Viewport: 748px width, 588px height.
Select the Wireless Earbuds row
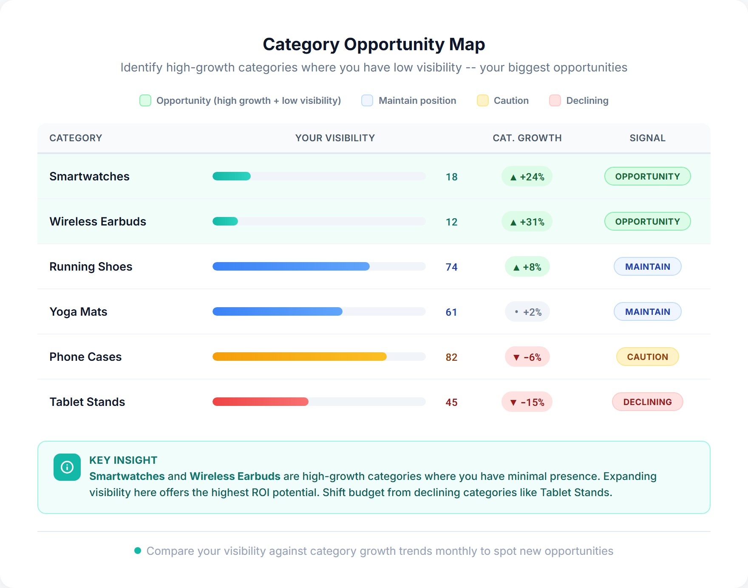pyautogui.click(x=97, y=221)
